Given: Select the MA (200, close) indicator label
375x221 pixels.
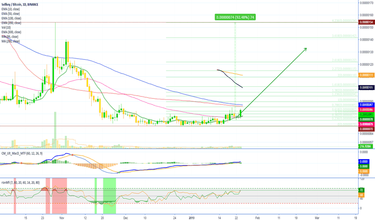Looking at the screenshot, I should click(x=10, y=41).
